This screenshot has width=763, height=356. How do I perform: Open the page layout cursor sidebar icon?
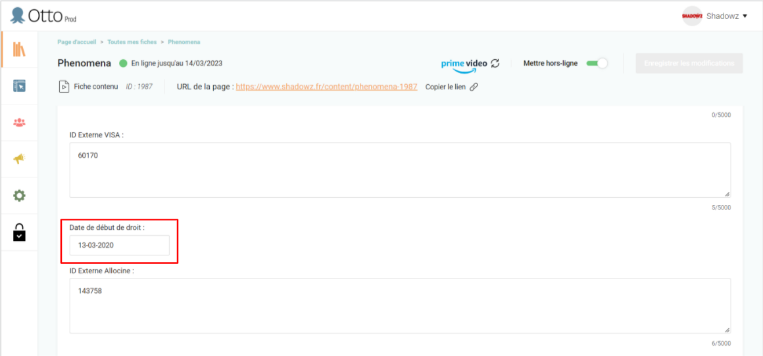(x=19, y=86)
